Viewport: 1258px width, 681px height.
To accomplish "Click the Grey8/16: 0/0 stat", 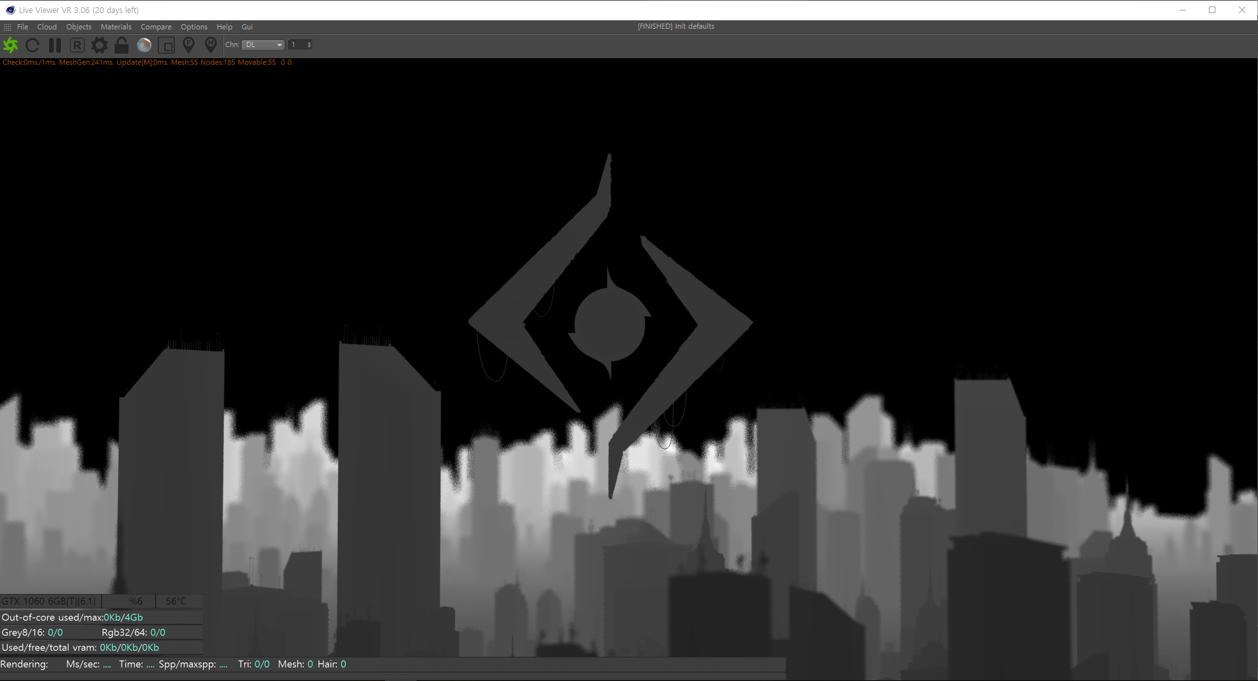I will [33, 633].
